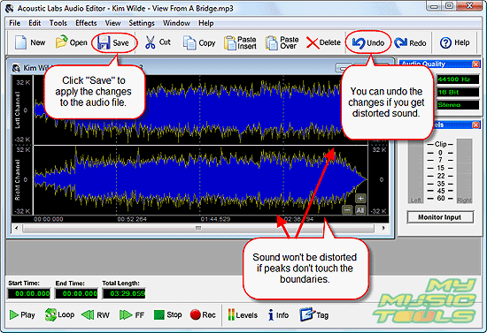Save the audio file
Viewport: 487px width, 333px height.
113,42
